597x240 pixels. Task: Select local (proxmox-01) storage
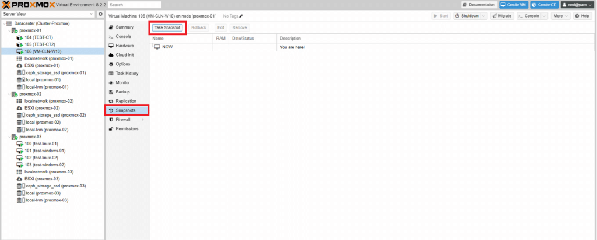coord(43,80)
